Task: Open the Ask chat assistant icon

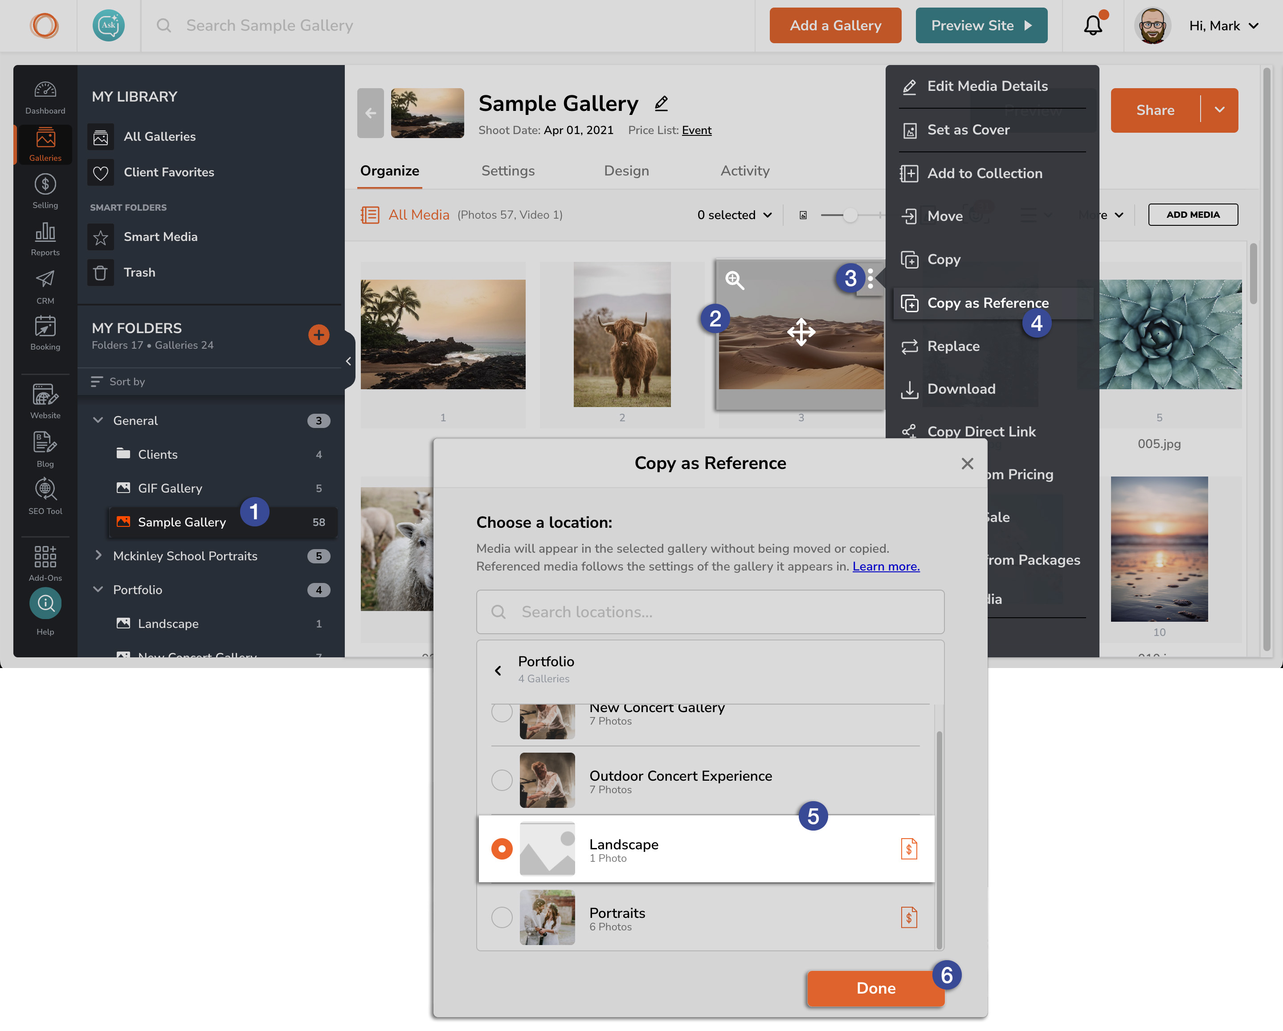Action: [x=108, y=25]
